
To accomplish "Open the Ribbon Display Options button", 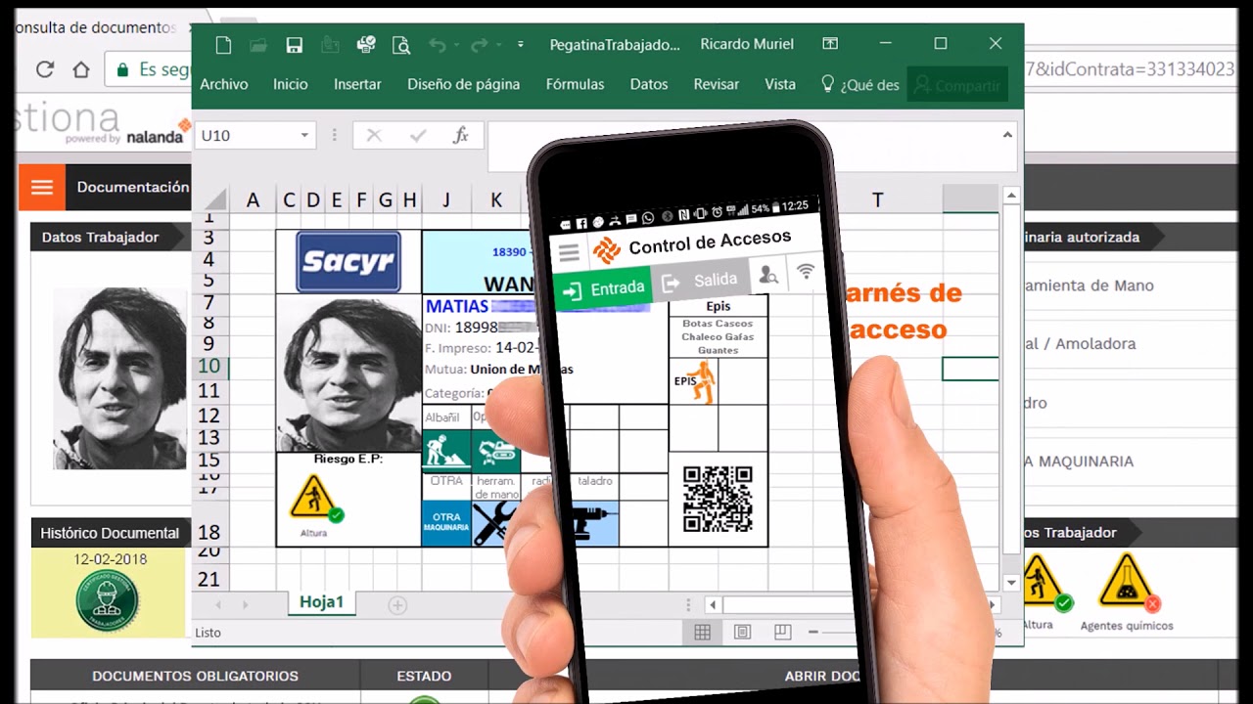I will pyautogui.click(x=830, y=44).
